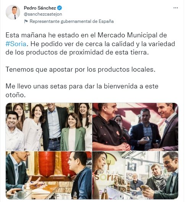The width and height of the screenshot is (187, 202).
Task: Click the sentence about setas and otoño
Action: pyautogui.click(x=82, y=91)
